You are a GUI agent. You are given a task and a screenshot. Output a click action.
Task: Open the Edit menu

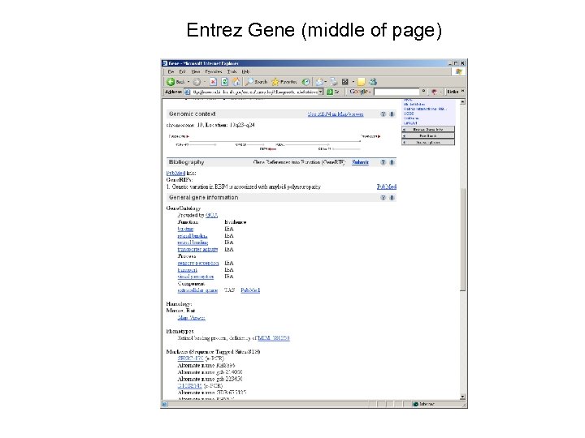tap(182, 71)
